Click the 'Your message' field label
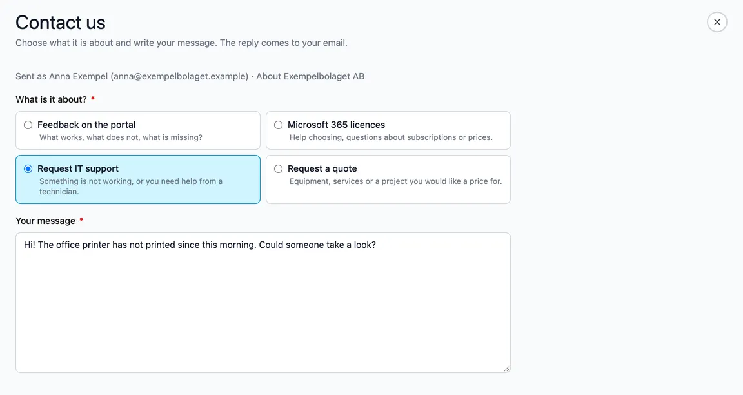 coord(46,221)
